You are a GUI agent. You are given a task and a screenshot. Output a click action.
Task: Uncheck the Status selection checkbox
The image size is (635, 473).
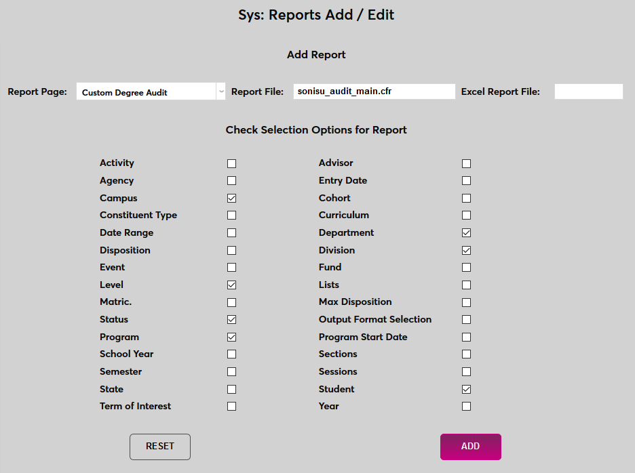click(x=231, y=319)
